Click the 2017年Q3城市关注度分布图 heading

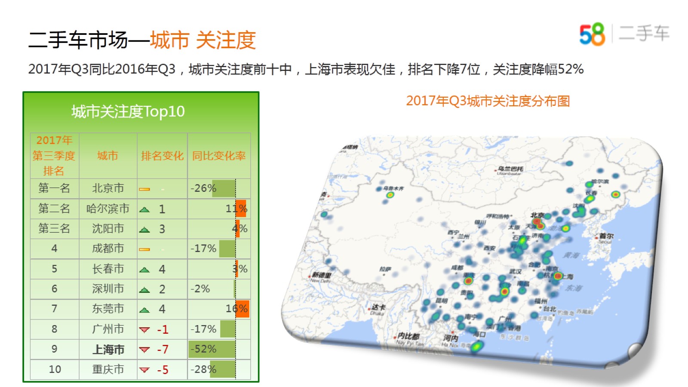pyautogui.click(x=488, y=101)
